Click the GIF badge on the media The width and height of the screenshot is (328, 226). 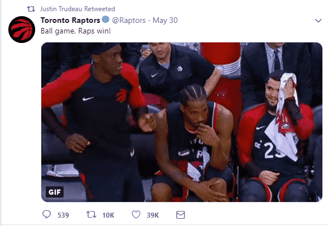[x=55, y=192]
